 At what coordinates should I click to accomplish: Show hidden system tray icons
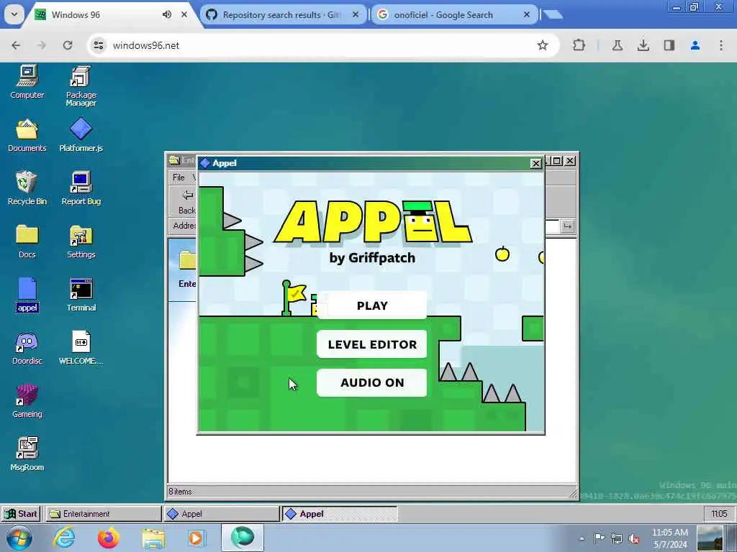click(582, 538)
